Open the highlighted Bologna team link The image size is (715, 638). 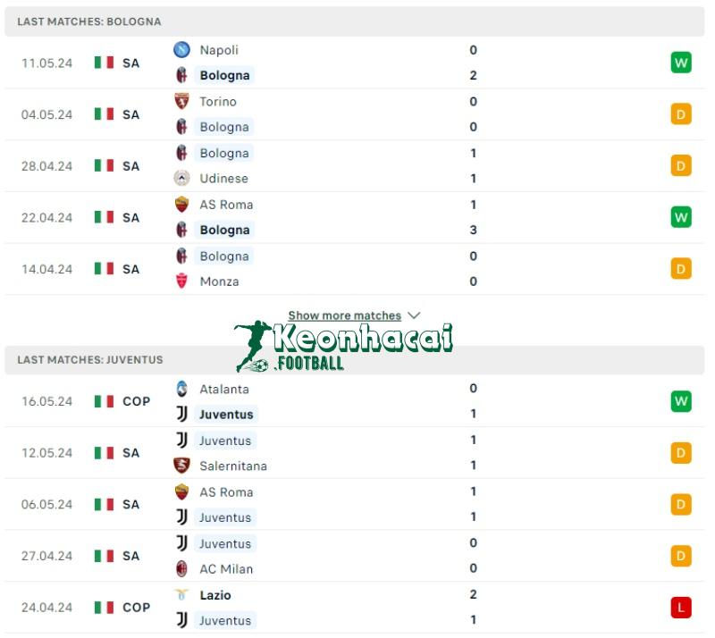point(223,75)
